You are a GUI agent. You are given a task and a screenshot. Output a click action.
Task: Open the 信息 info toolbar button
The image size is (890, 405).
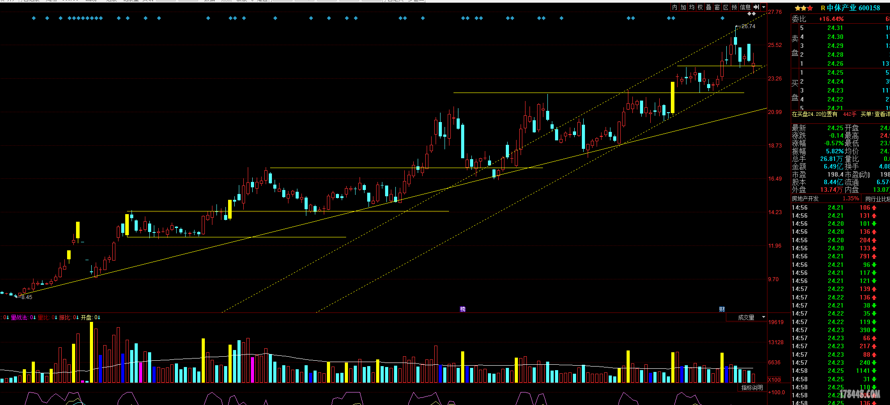(746, 7)
